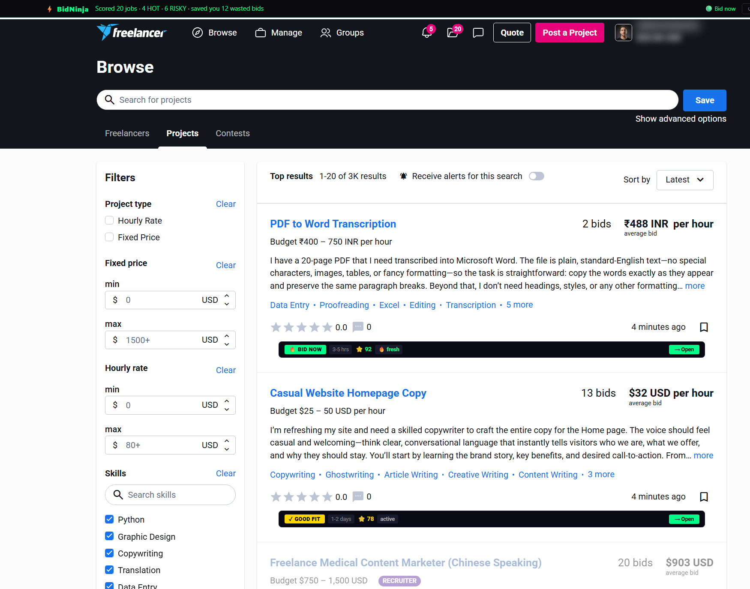This screenshot has width=750, height=589.
Task: Check the Fixed Price checkbox
Action: (x=109, y=237)
